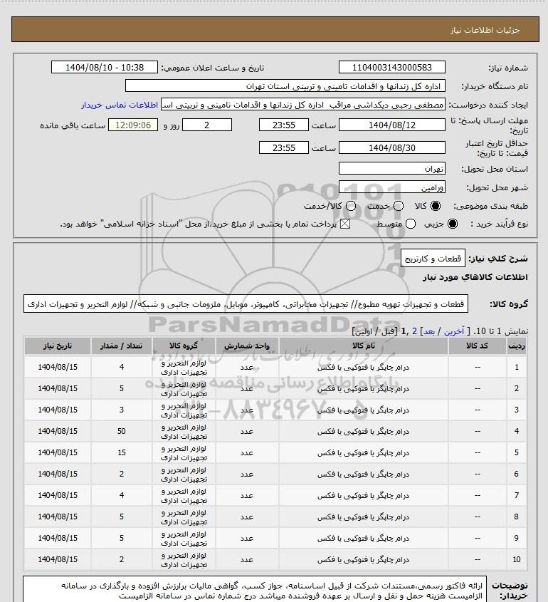Select the کالا radio button
This screenshot has width=548, height=602.
435,206
